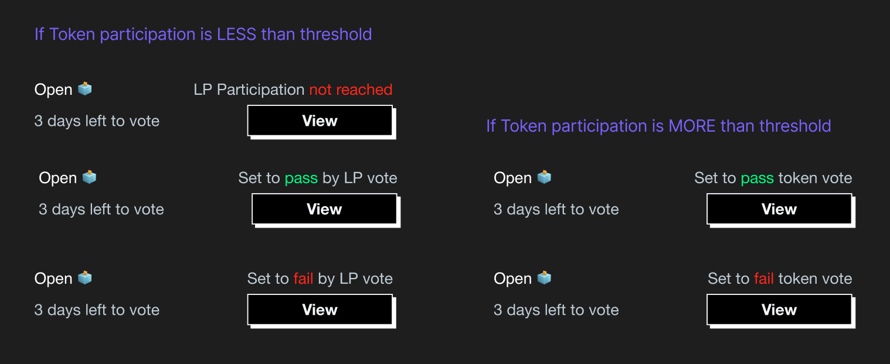
Task: Click the ballot box icon on the 'Set to fail by LP vote' row
Action: (x=85, y=277)
